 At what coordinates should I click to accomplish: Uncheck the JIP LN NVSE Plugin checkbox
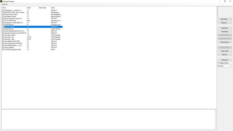(x=3, y=21)
